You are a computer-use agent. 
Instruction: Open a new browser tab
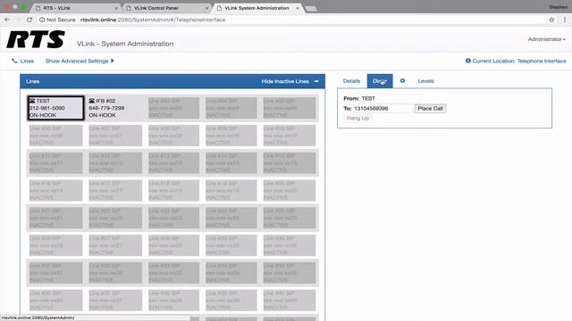click(x=311, y=8)
